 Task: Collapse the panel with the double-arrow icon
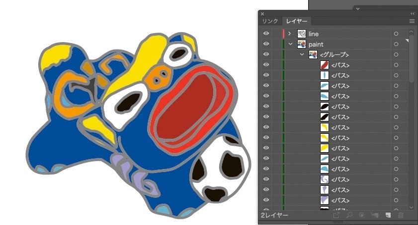coord(413,13)
